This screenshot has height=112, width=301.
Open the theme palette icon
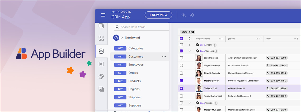[x=101, y=76]
